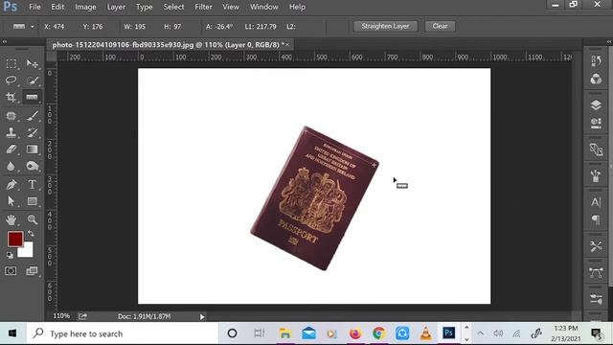This screenshot has height=345, width=613.
Task: Select the Eraser tool
Action: click(11, 149)
